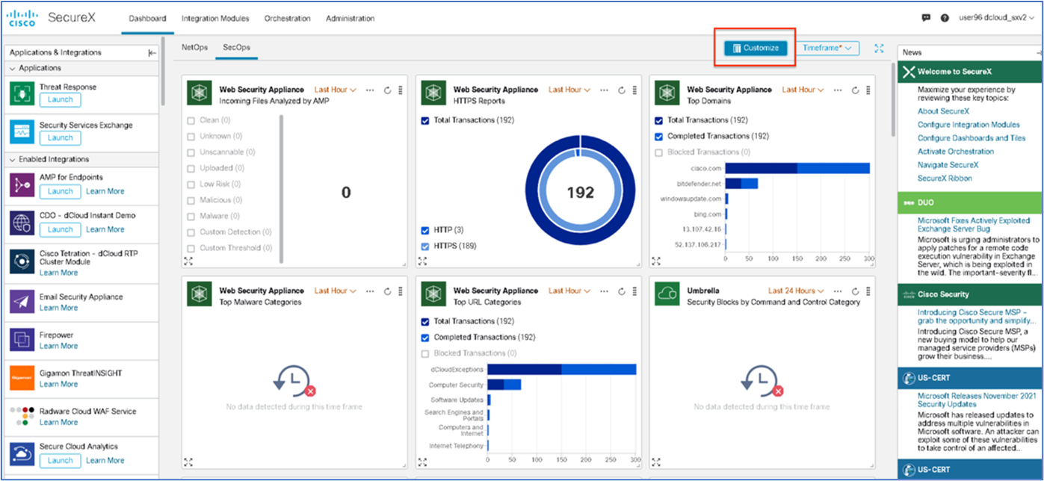Expand the Top Domains tile fullscreen
Screen dimensions: 1044x481
(656, 261)
